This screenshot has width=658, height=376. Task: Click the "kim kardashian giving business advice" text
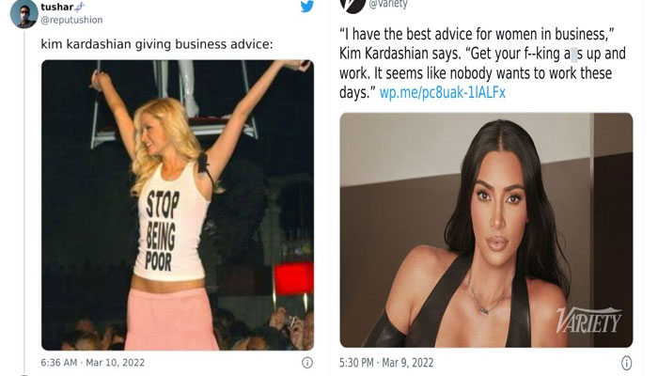[x=155, y=44]
